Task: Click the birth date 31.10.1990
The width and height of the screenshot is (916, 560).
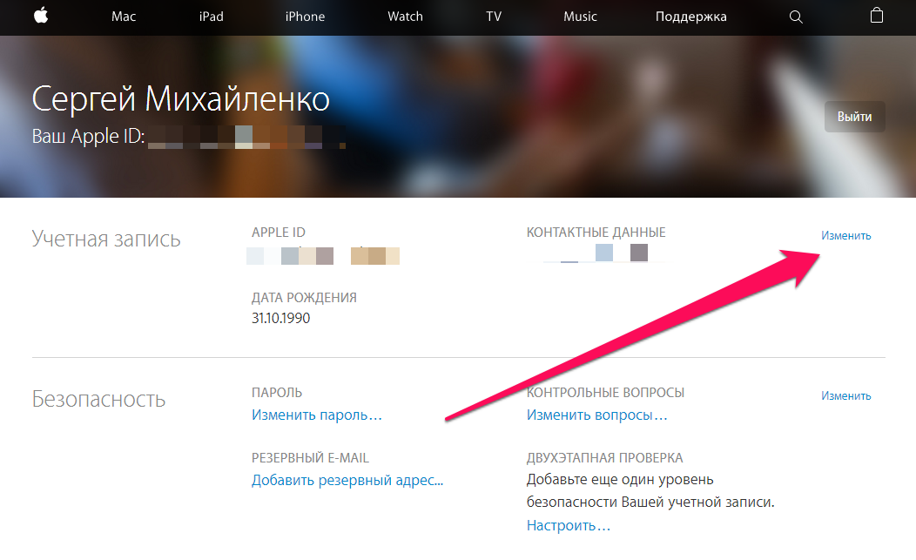Action: coord(281,318)
